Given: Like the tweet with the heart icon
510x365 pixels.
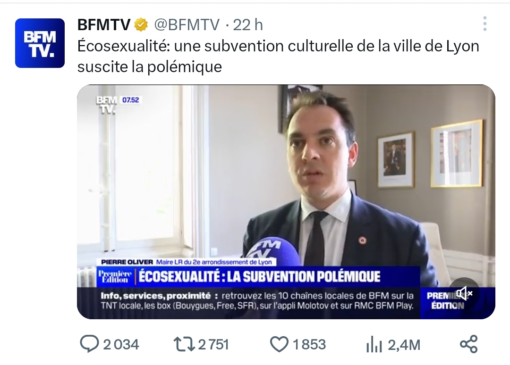Looking at the screenshot, I should (x=280, y=344).
